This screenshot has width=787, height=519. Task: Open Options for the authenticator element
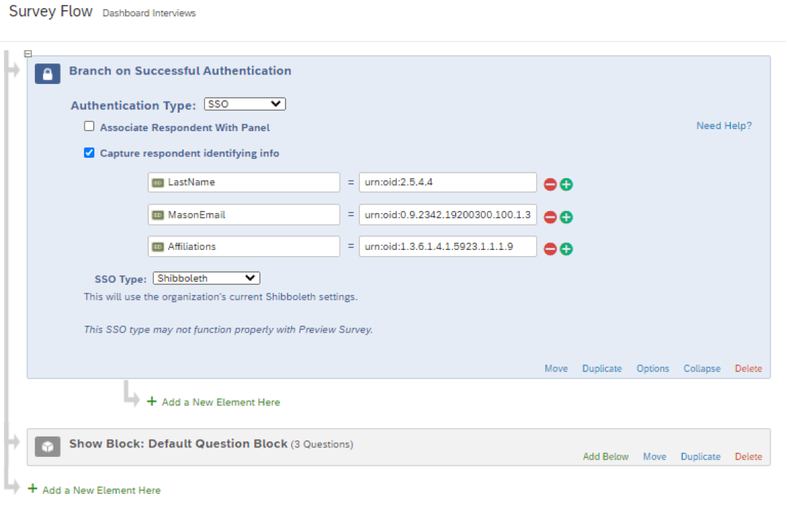point(652,368)
